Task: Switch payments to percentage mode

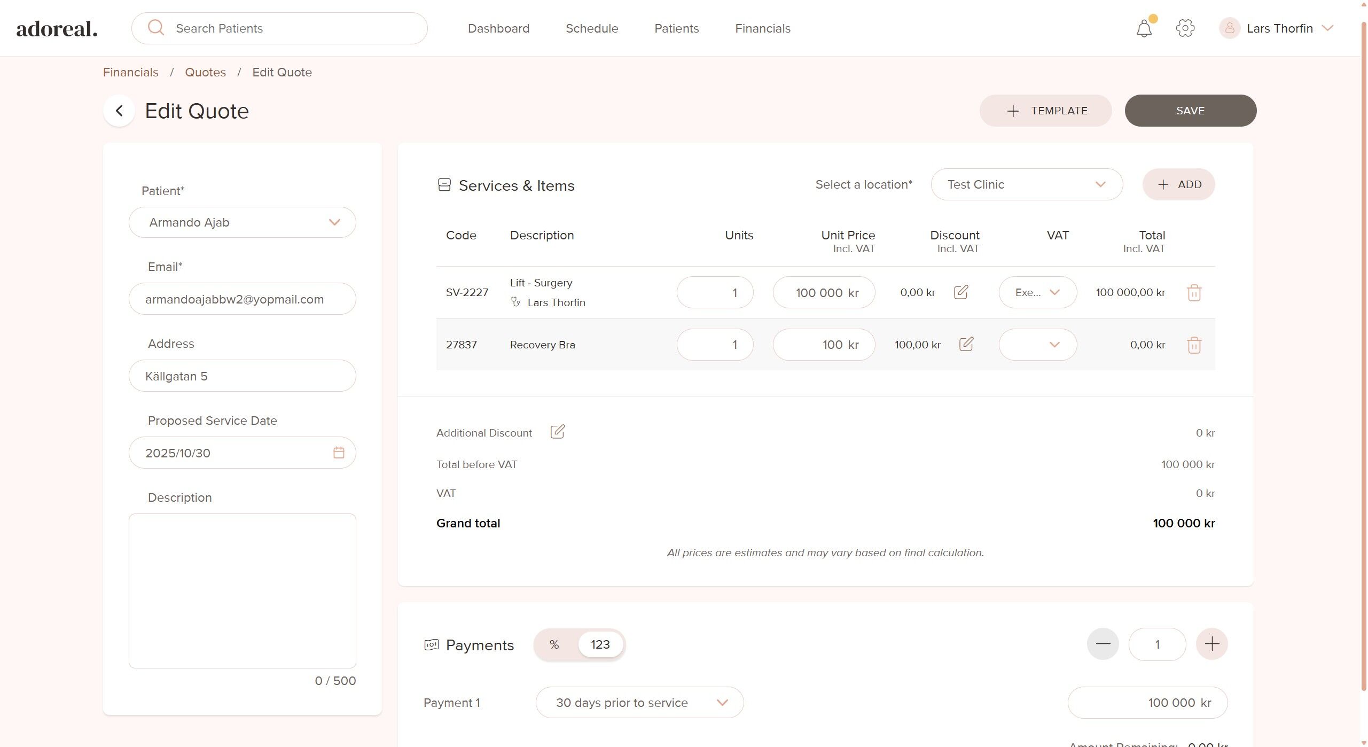Action: point(554,644)
